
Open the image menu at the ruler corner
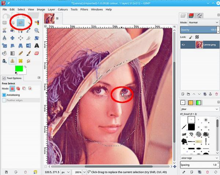point(45,26)
